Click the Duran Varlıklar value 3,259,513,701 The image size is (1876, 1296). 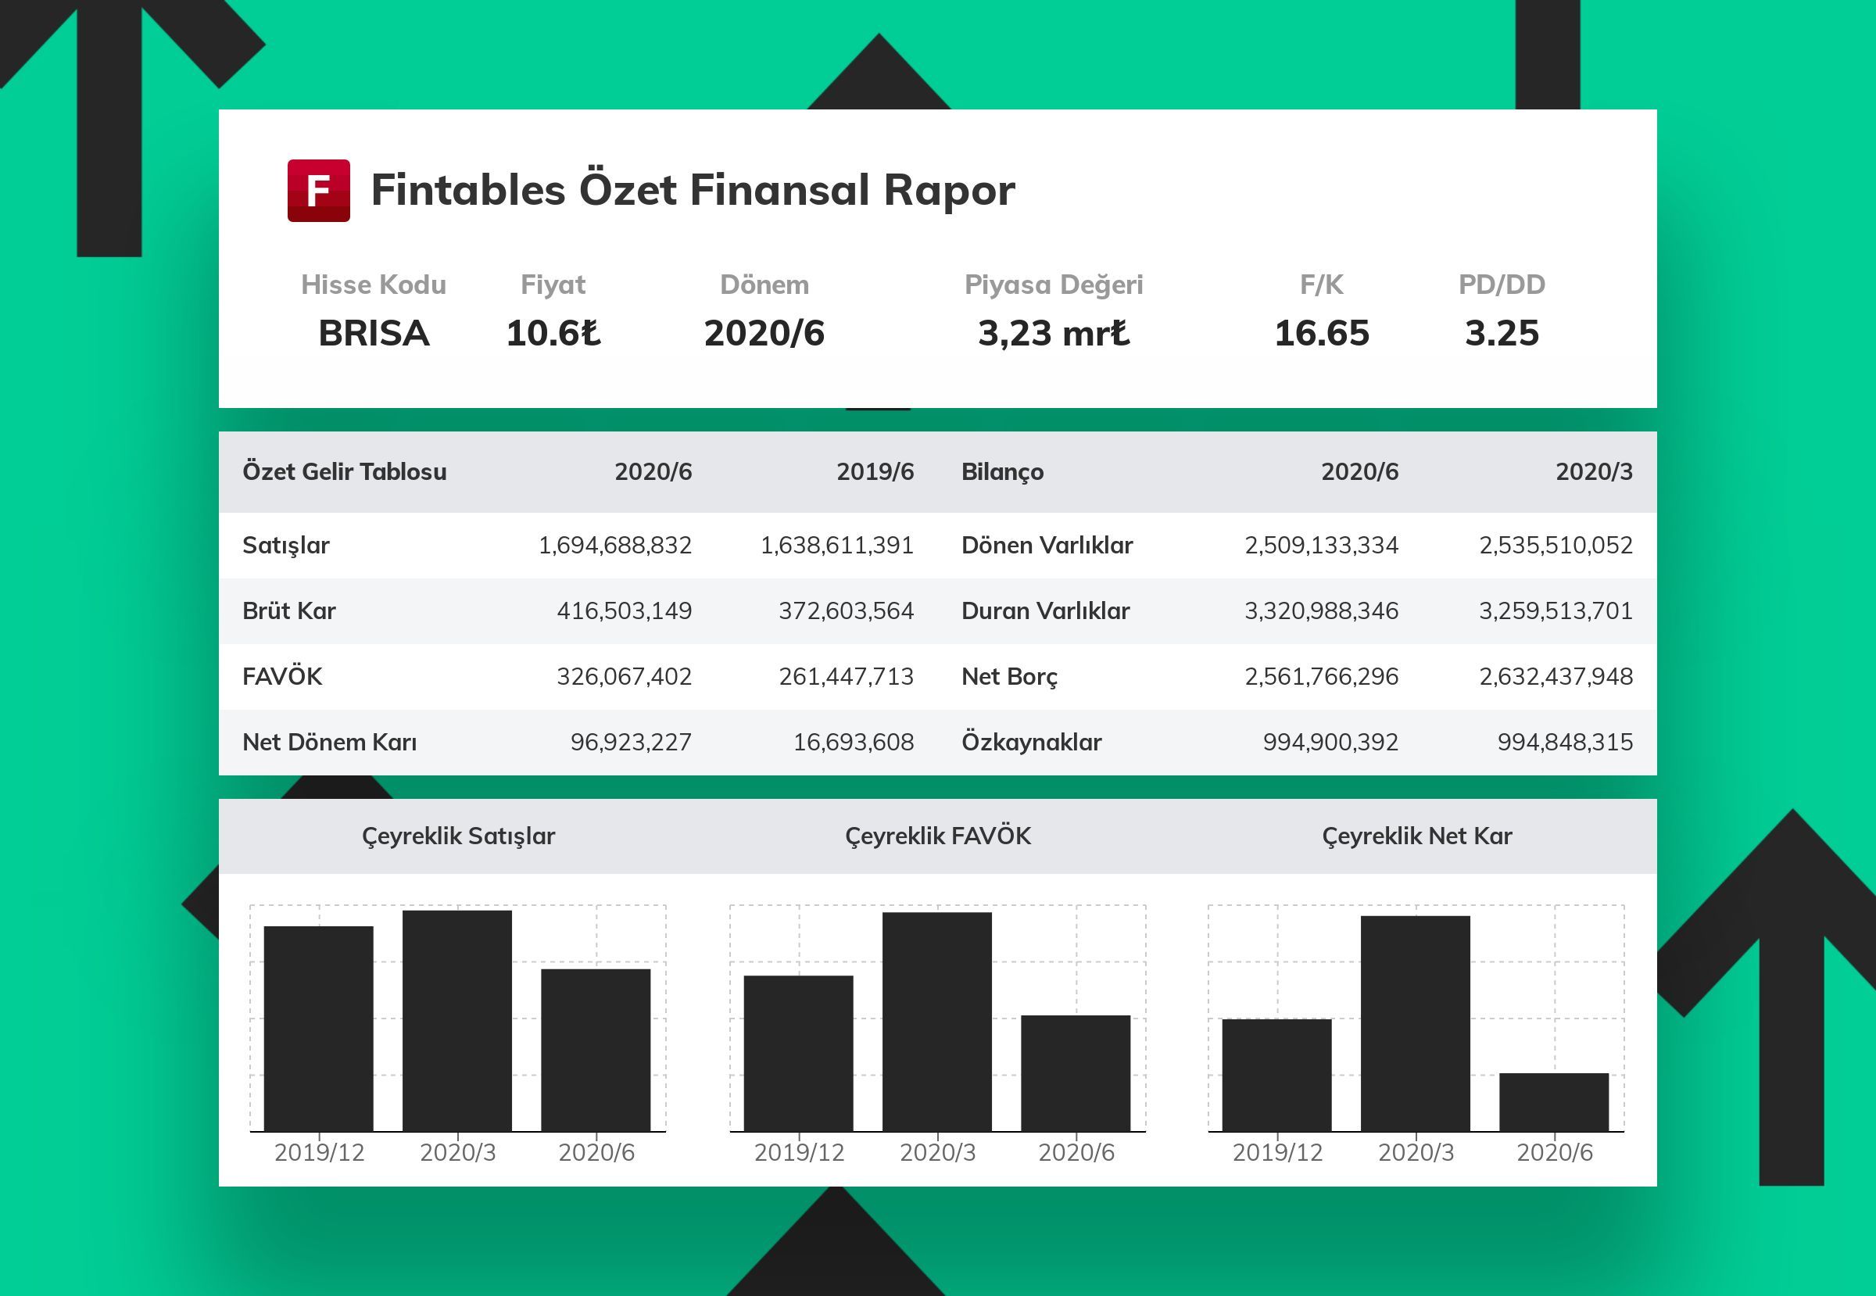click(1556, 610)
